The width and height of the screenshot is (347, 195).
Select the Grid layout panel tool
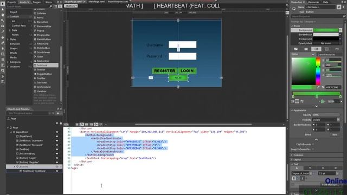pos(3,60)
